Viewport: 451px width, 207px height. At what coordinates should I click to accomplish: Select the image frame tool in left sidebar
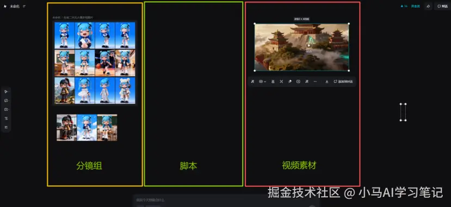[6, 109]
